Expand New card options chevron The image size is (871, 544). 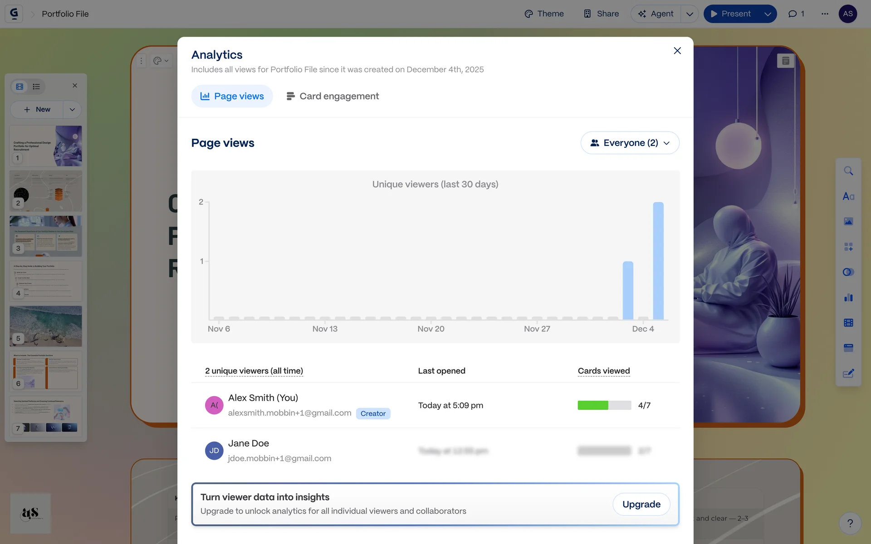(72, 109)
